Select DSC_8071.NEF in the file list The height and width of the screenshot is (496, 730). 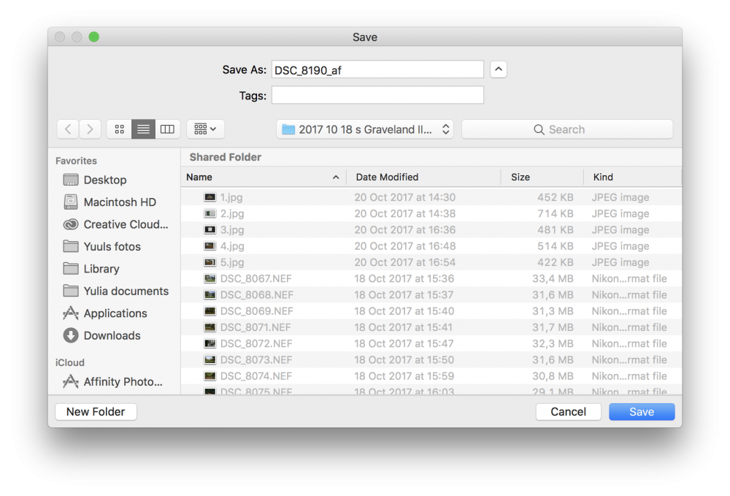431,327
